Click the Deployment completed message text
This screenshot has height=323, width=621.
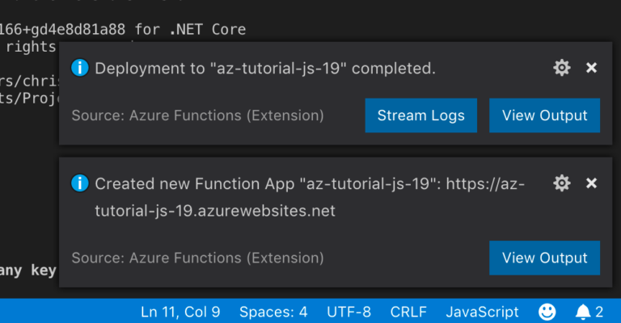tap(265, 69)
